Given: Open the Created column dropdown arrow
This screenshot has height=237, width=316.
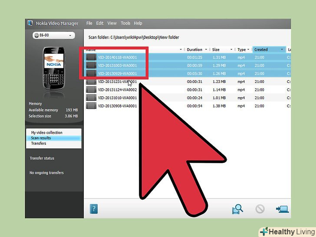Looking at the screenshot, I should 282,49.
